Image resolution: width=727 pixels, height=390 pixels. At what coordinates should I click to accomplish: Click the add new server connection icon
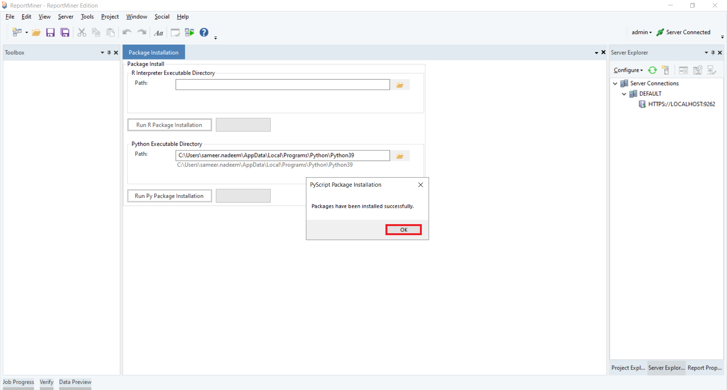[x=665, y=70]
